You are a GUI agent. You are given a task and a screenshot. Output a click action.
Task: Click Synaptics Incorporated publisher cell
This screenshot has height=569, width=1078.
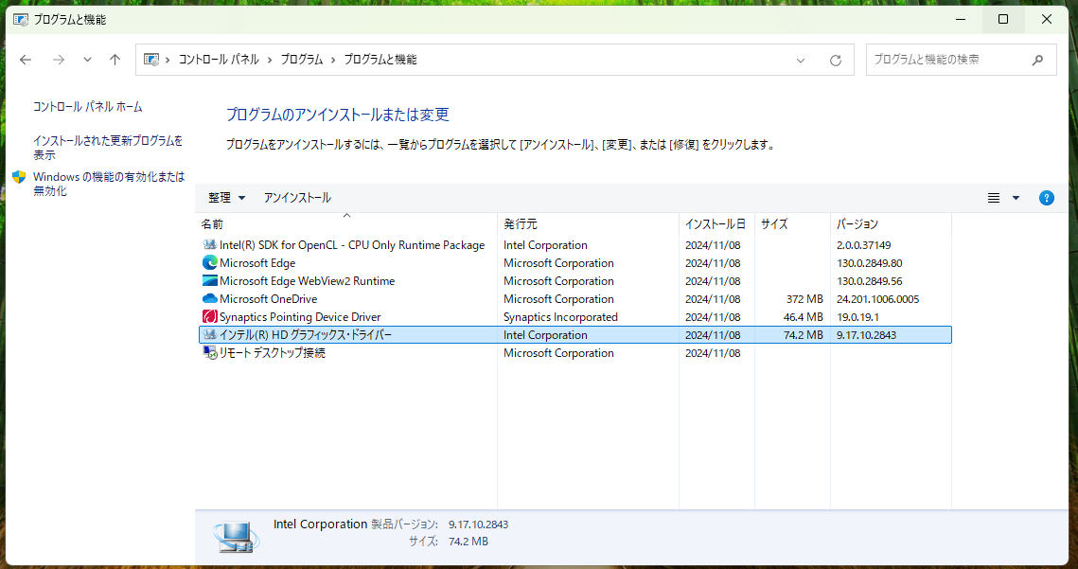point(560,316)
